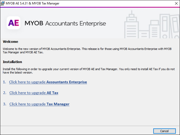The height and width of the screenshot is (135, 180).
Task: Select the list number "3." marker
Action: pyautogui.click(x=5, y=104)
